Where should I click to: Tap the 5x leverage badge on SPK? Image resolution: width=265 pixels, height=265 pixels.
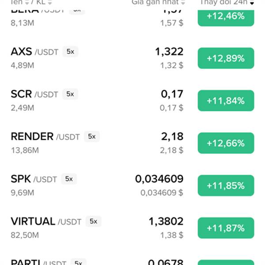click(x=69, y=179)
